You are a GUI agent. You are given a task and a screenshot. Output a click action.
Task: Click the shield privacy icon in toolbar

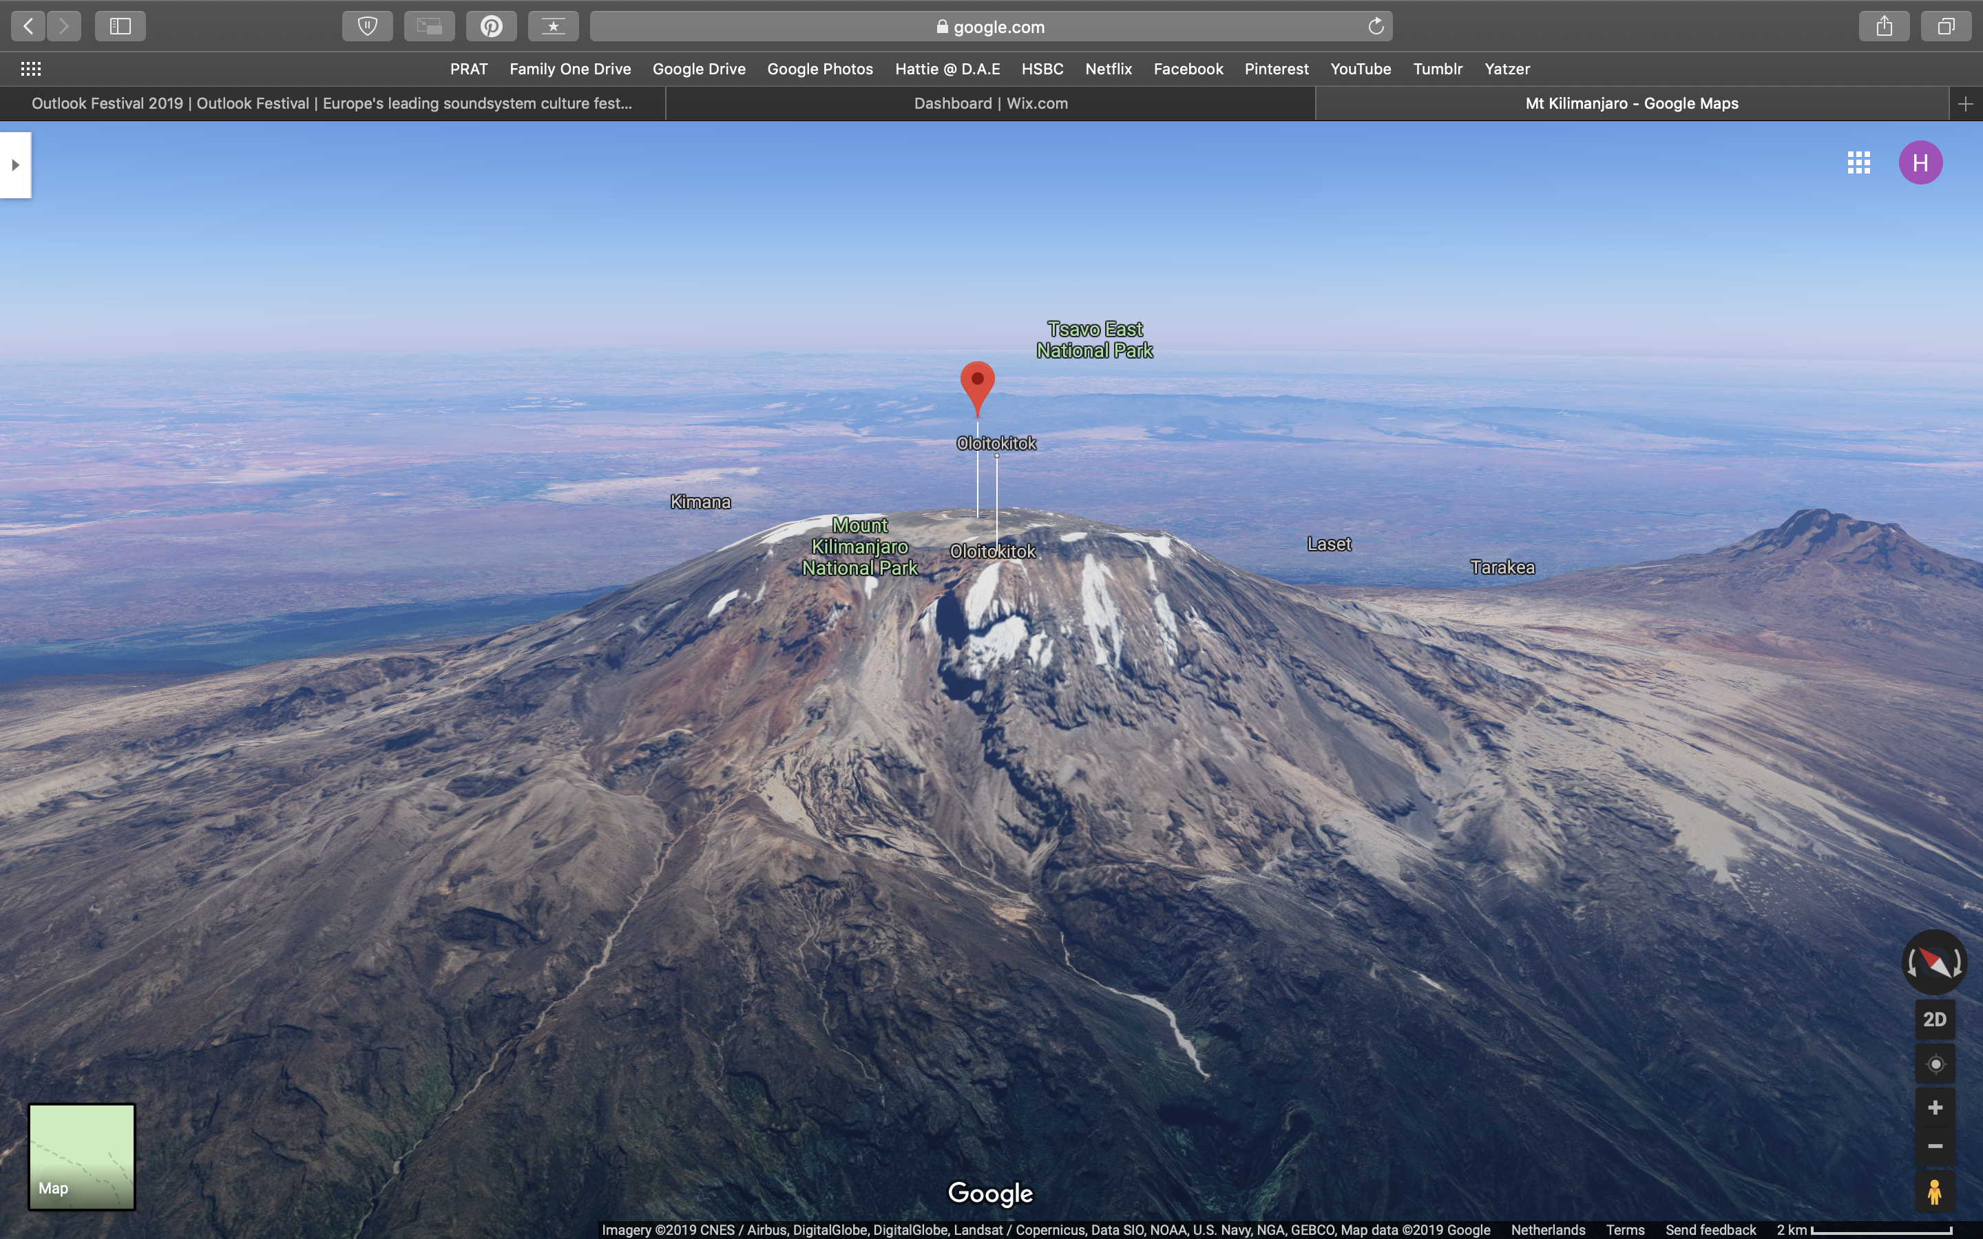[367, 26]
